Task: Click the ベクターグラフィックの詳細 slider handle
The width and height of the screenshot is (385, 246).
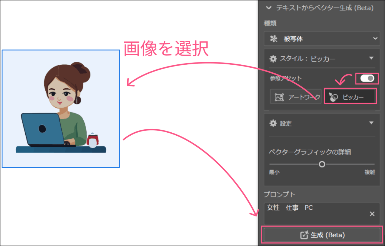Action: [322, 164]
